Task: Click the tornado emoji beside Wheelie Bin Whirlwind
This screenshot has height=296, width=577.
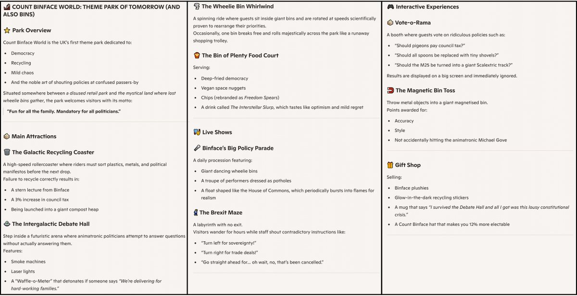Action: coord(197,6)
